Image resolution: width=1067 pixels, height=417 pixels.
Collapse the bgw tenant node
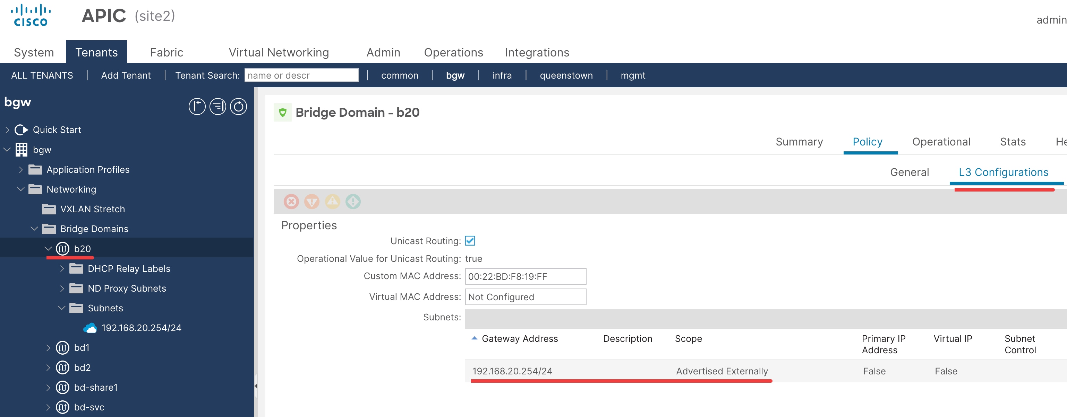pyautogui.click(x=7, y=150)
